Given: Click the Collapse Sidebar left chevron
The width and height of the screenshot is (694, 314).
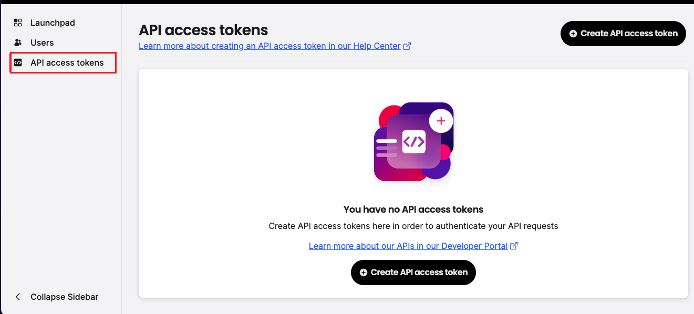Looking at the screenshot, I should tap(18, 297).
